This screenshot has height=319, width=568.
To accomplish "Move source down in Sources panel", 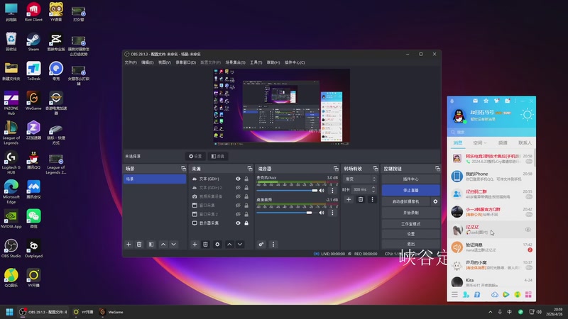I will point(240,245).
